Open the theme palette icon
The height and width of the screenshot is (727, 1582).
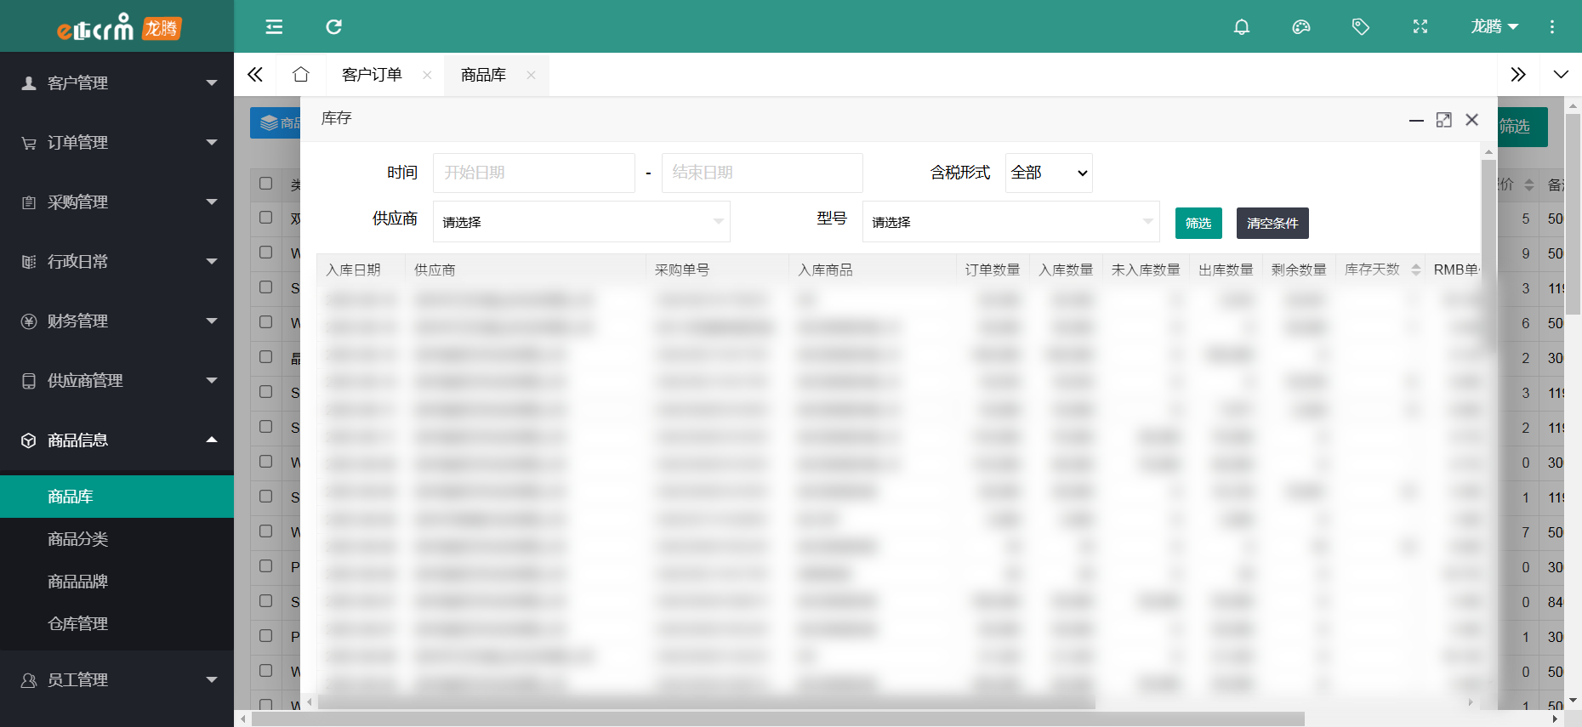[1300, 27]
